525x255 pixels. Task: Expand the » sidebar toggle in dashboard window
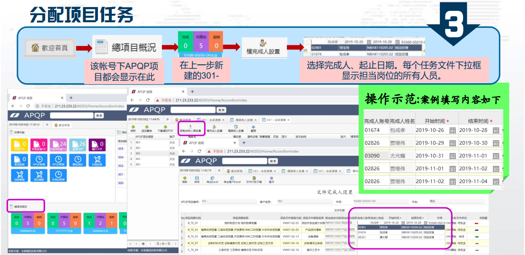coord(47,125)
